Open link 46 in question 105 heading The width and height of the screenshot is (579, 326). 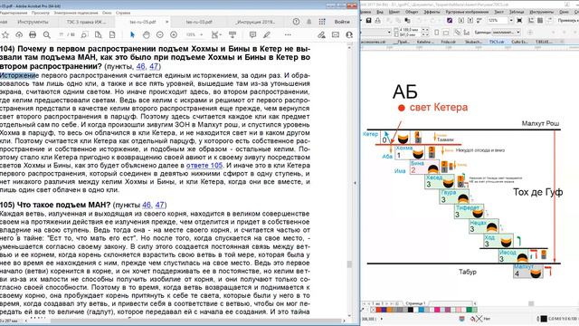147,205
